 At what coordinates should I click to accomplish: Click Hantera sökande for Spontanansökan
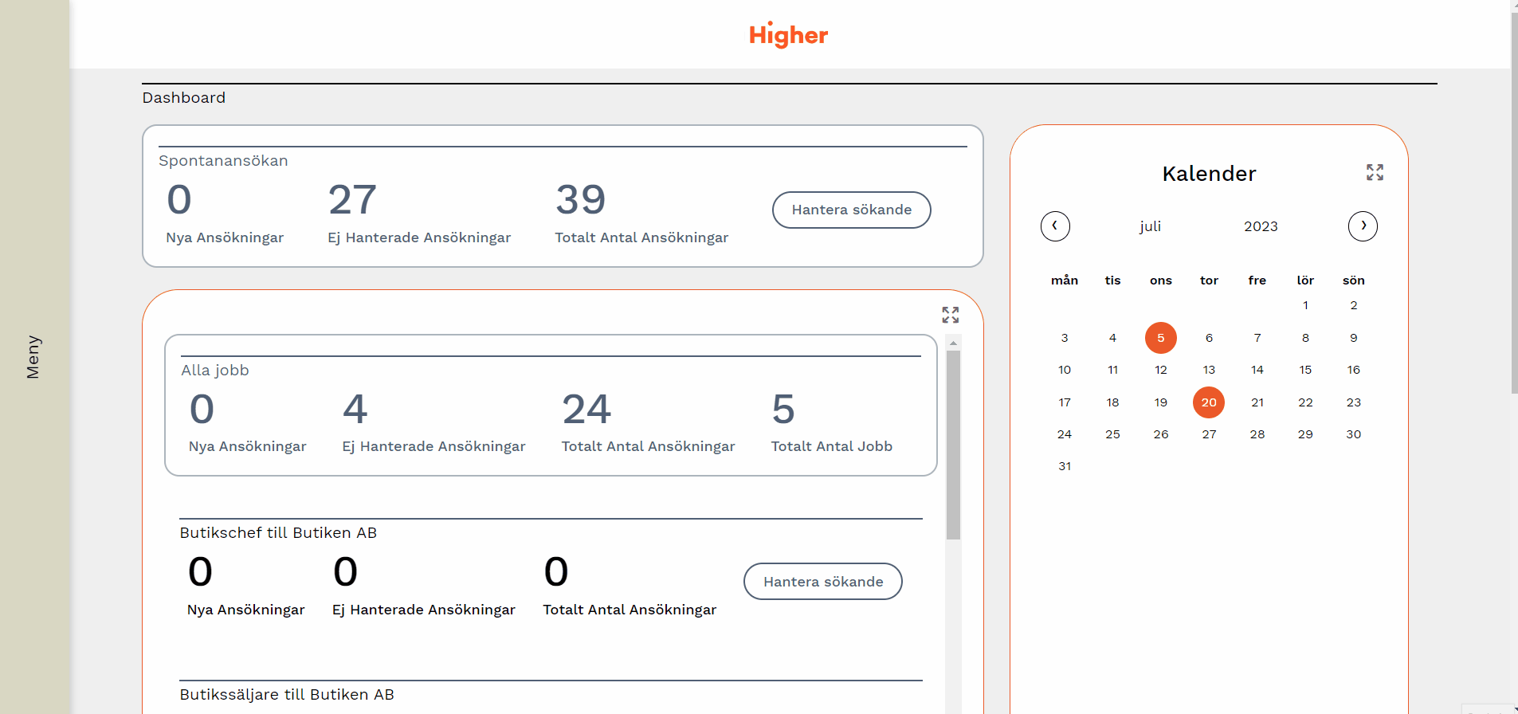[x=851, y=210]
